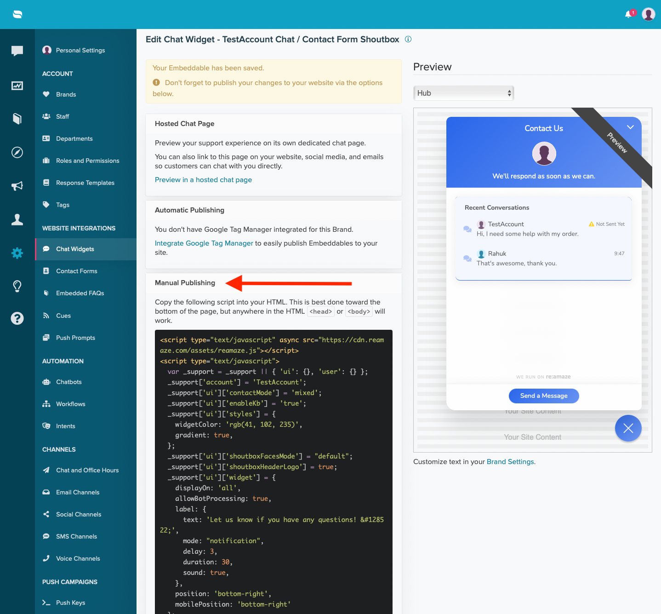This screenshot has height=614, width=661.
Task: Open the megaphone campaigns icon in left rail
Action: coord(17,186)
